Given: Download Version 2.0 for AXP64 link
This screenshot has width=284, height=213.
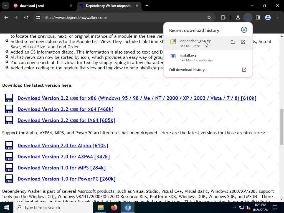Looking at the screenshot, I should coord(64,157).
